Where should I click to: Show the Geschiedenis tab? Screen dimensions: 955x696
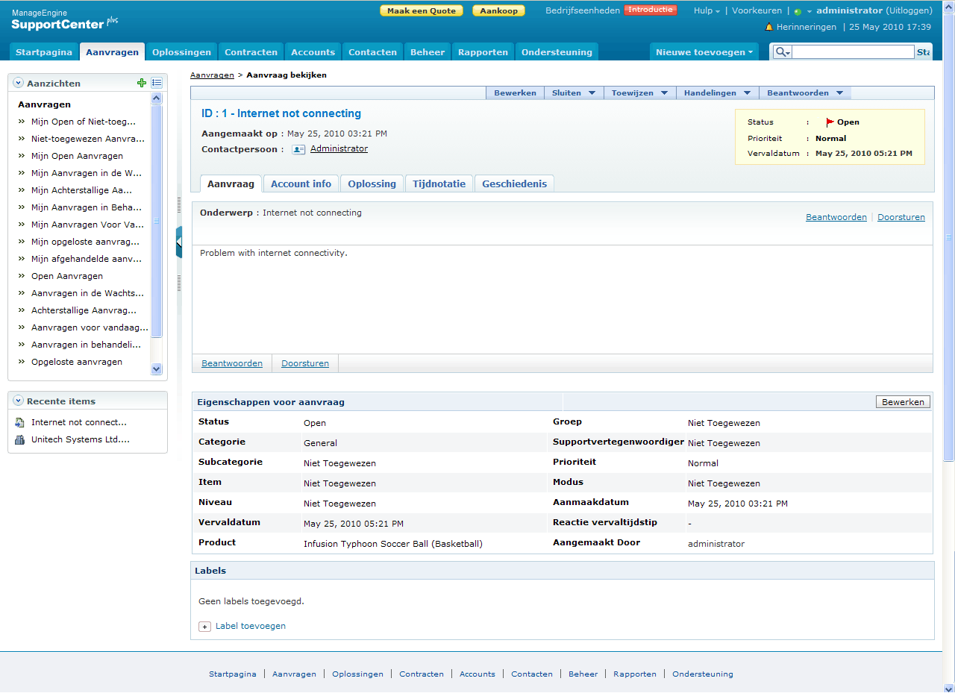click(x=514, y=184)
